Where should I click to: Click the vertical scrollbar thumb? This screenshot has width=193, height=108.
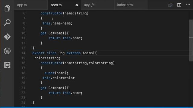(191, 40)
